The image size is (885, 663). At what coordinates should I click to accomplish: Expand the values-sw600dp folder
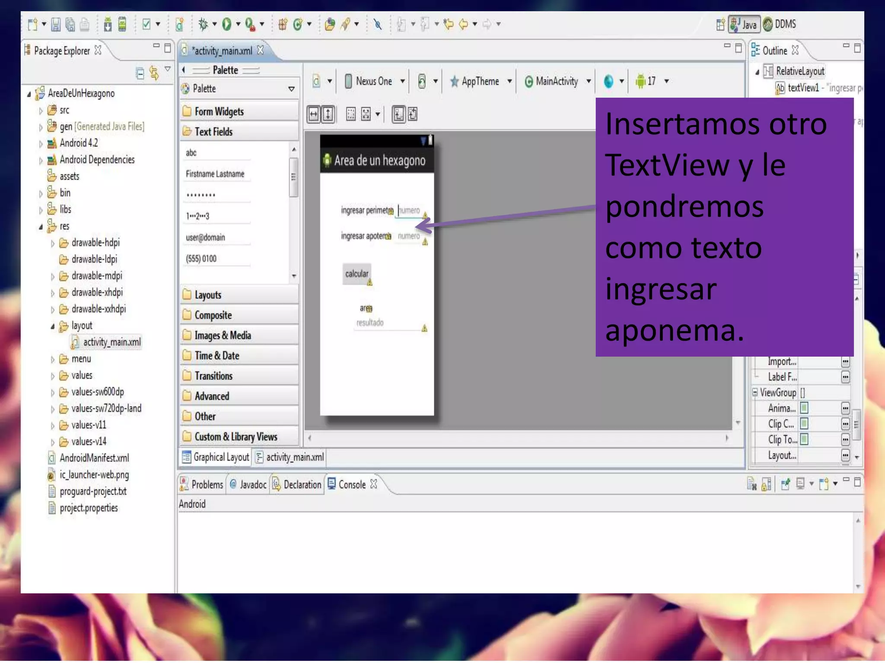coord(53,393)
